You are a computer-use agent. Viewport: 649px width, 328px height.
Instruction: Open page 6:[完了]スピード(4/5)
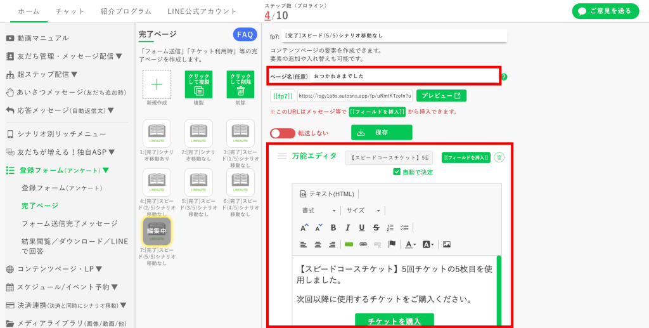click(x=240, y=182)
